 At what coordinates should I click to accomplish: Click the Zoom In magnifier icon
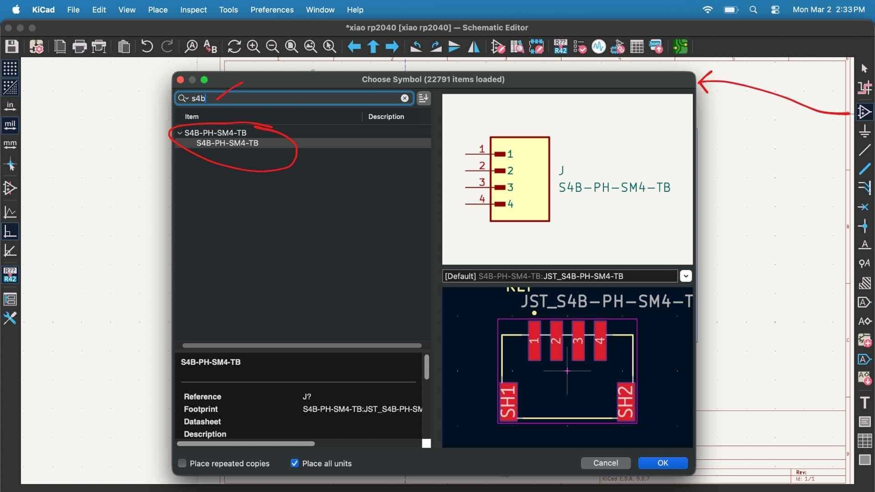tap(253, 46)
